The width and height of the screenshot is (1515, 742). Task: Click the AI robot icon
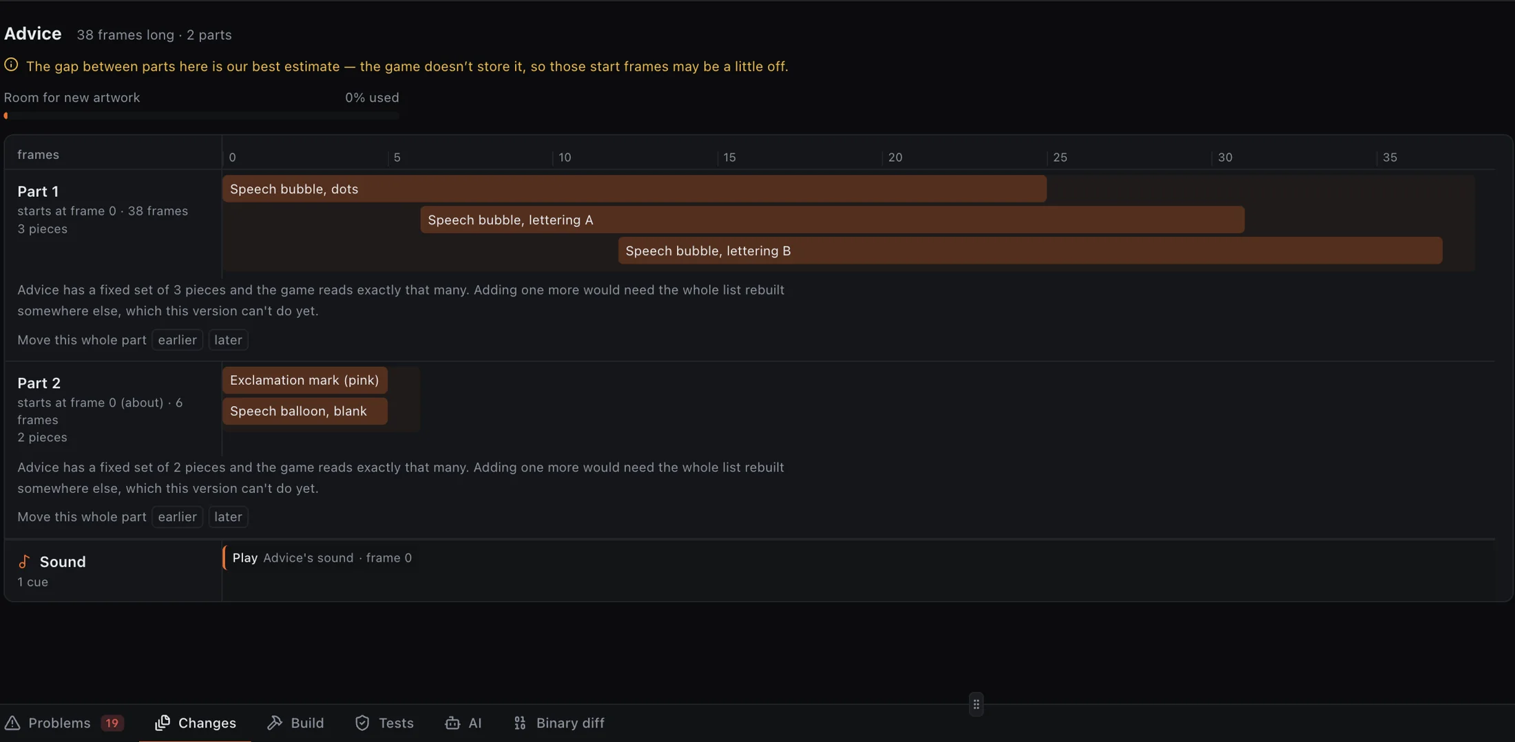click(452, 723)
